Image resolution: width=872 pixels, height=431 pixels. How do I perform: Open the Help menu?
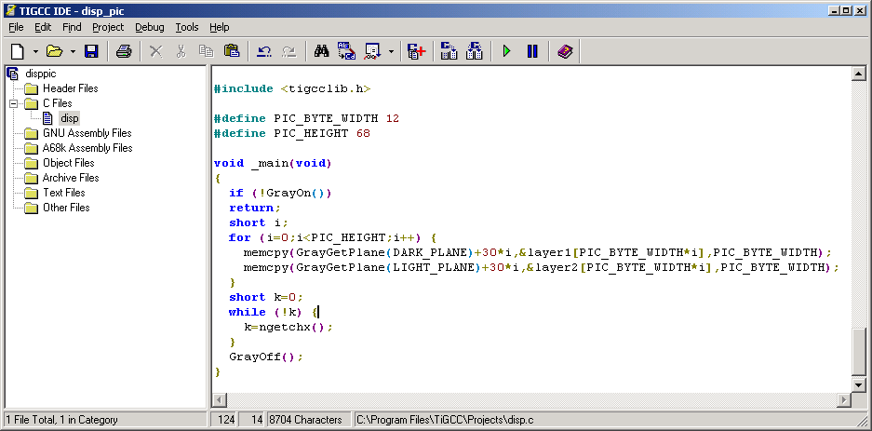click(219, 27)
